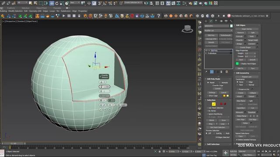Click the trash can icon in plugin toolbar

(x=79, y=16)
